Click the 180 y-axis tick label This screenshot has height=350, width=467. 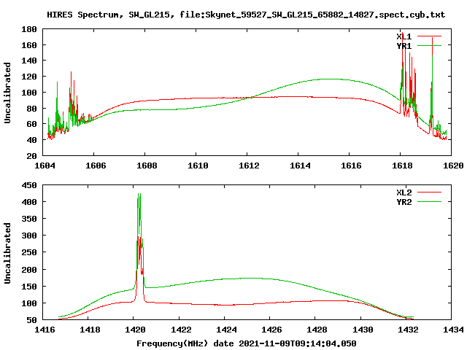(x=29, y=29)
